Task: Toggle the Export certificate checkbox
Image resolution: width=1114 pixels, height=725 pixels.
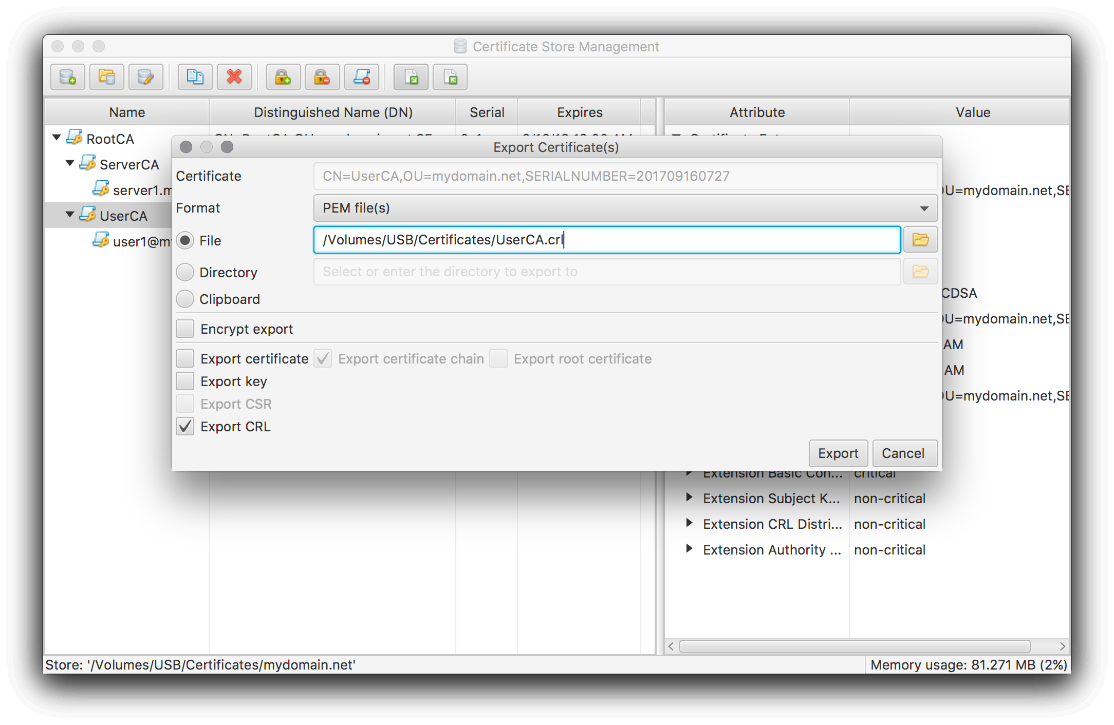Action: click(185, 358)
